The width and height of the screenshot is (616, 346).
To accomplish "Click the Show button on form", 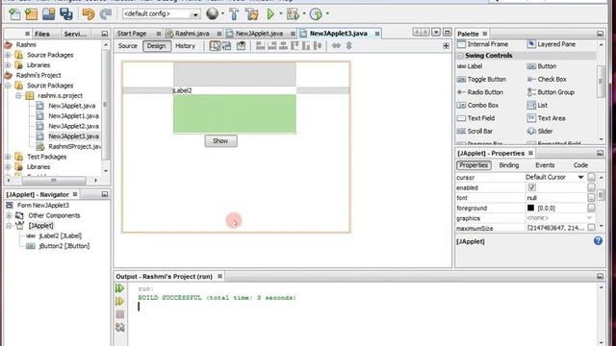I will pyautogui.click(x=220, y=141).
